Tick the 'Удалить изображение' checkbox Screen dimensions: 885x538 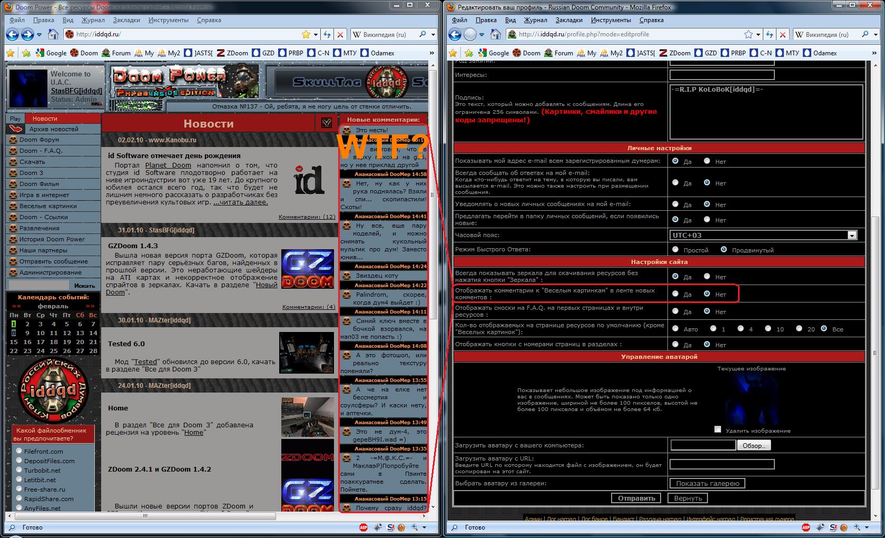(x=717, y=429)
